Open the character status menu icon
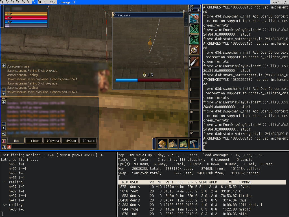The height and width of the screenshot is (217, 289). [x=163, y=144]
